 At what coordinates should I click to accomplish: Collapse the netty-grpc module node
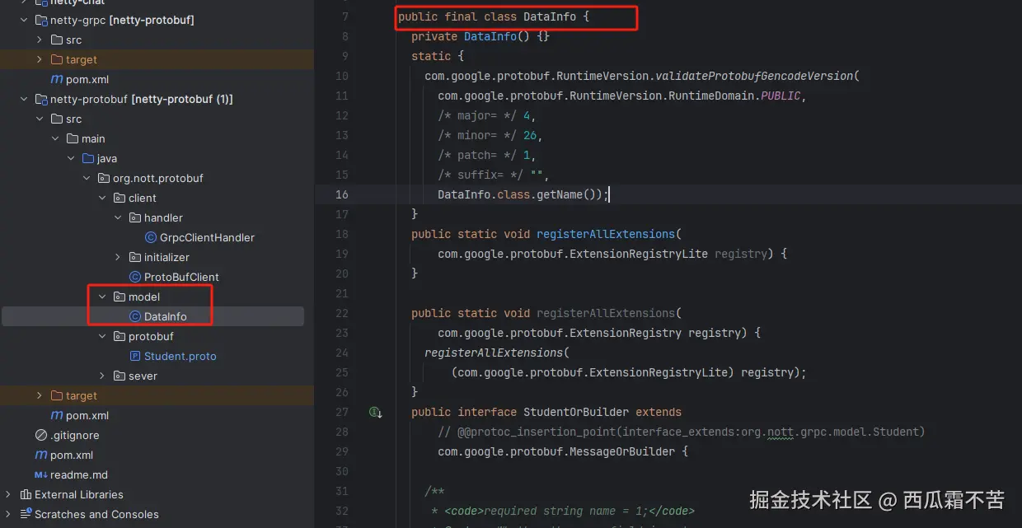[24, 20]
